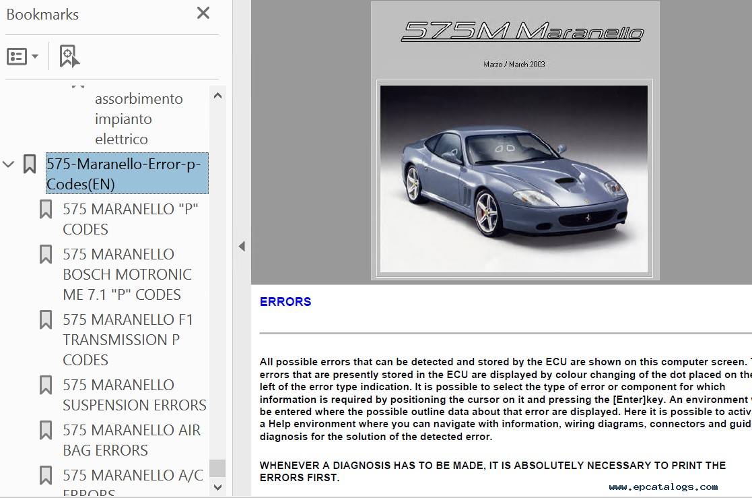Viewport: 752px width, 498px height.
Task: Open the F1 TRANSMISSION P CODES bookmark
Action: pyautogui.click(x=128, y=340)
